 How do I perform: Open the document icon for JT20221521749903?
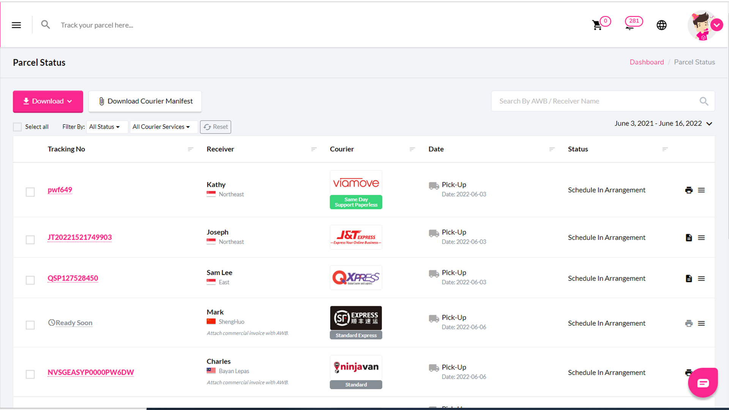689,238
